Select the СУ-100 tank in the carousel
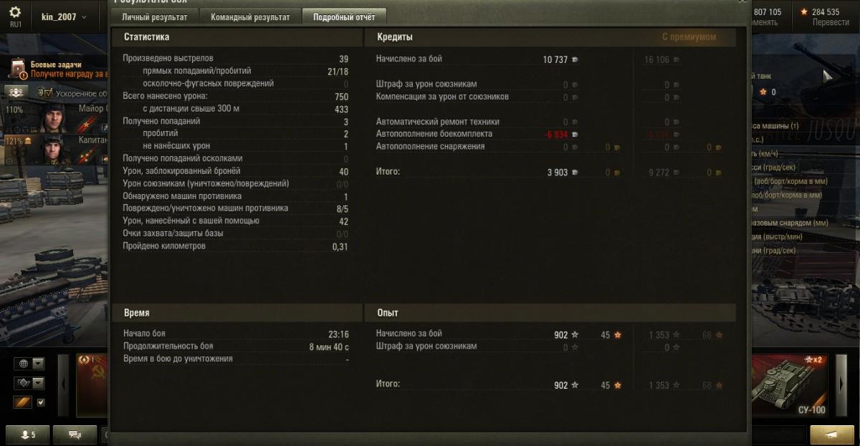The width and height of the screenshot is (860, 446). (789, 385)
